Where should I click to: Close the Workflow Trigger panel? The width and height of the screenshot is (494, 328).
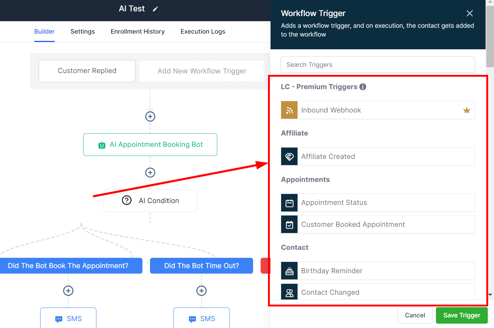pos(470,14)
